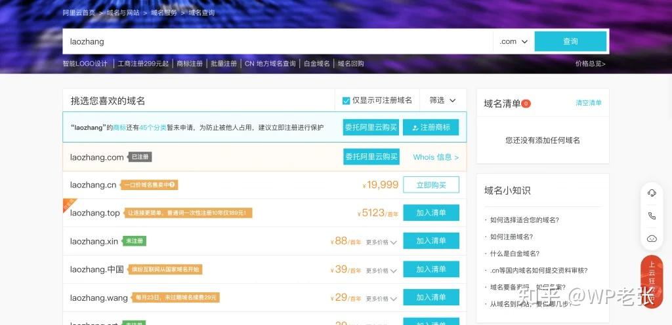Add laozhang.wang to list
672x325 pixels.
[431, 297]
